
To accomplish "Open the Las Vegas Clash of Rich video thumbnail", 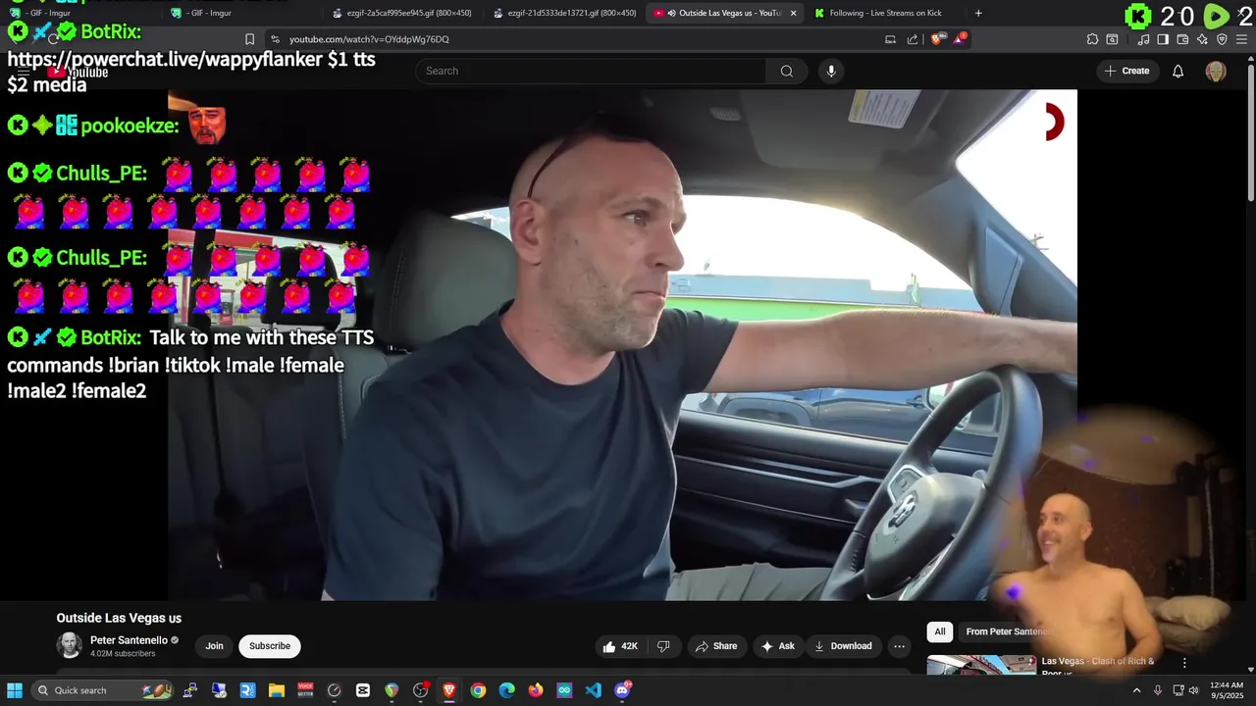I will coord(981,665).
